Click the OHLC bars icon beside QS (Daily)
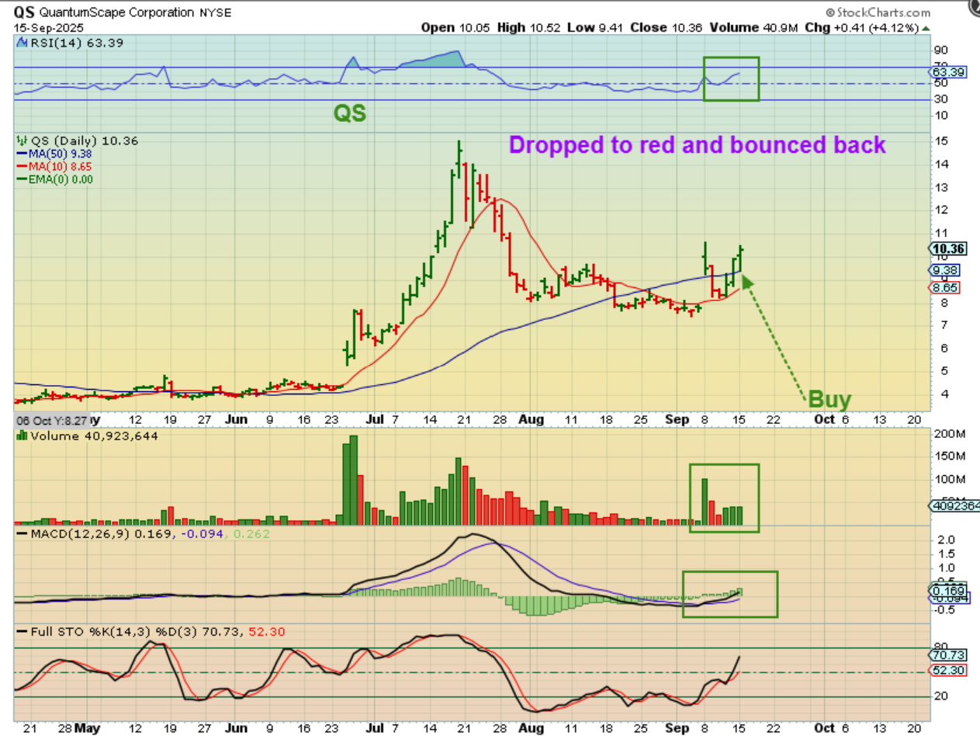 click(20, 141)
